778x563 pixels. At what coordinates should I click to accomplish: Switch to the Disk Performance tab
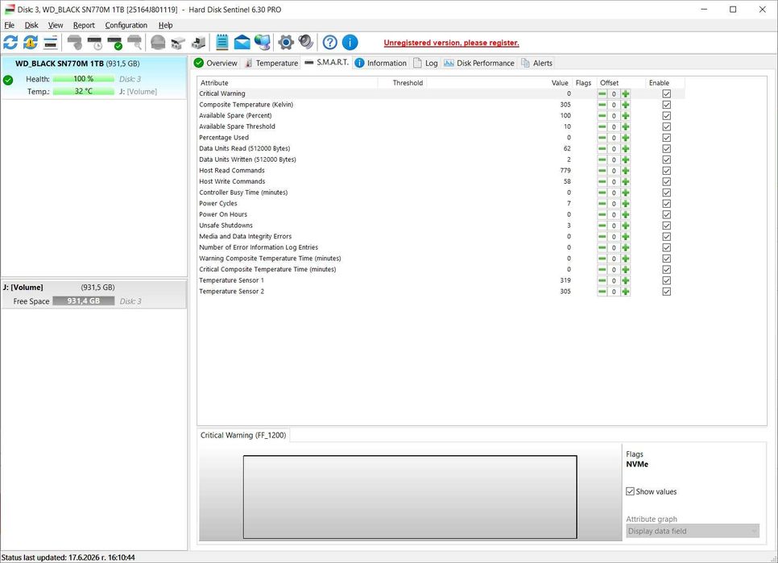pyautogui.click(x=479, y=63)
